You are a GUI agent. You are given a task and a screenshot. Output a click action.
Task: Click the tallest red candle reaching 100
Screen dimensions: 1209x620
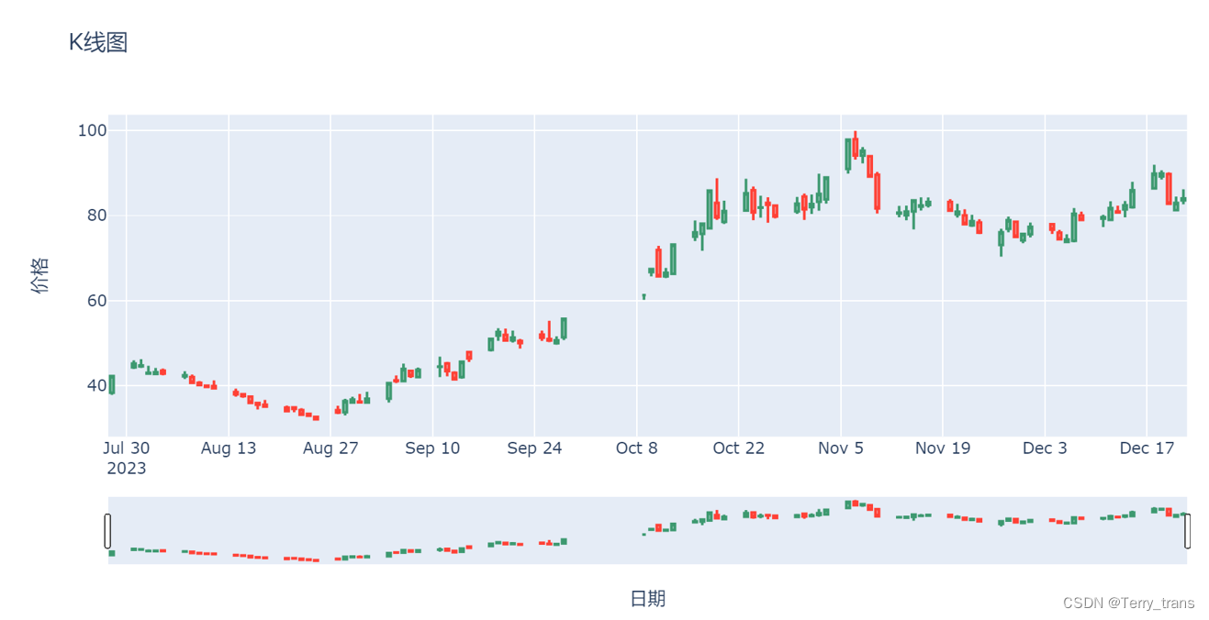856,147
